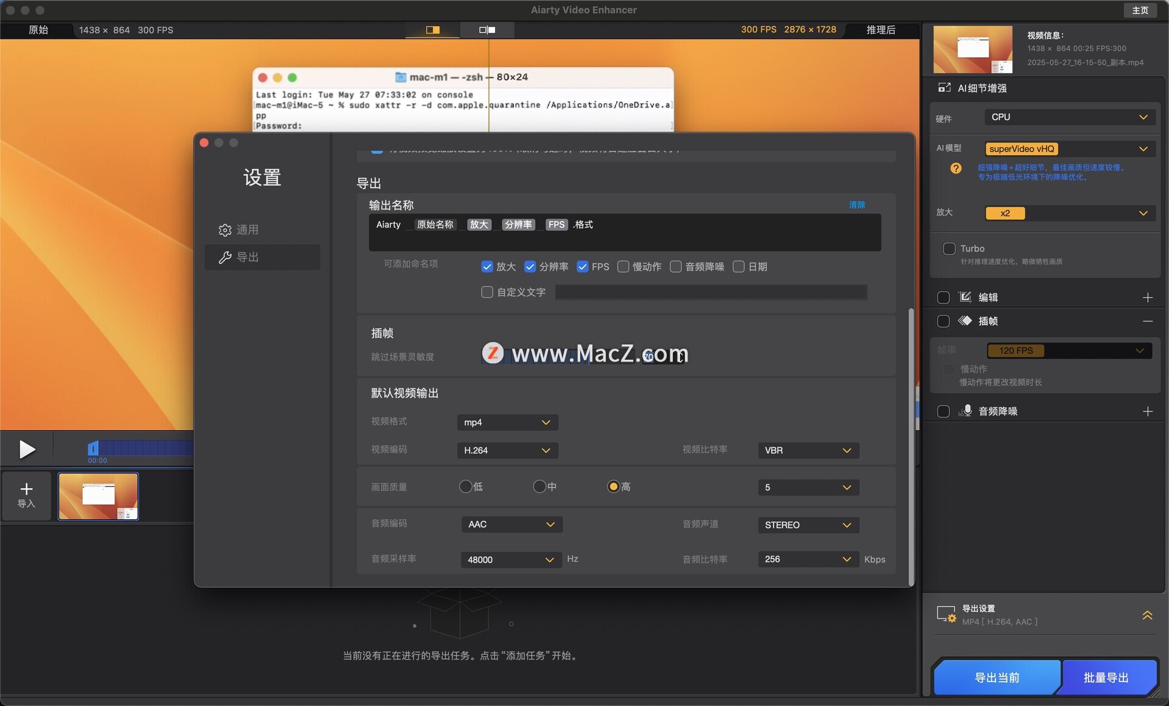1169x706 pixels.
Task: Enable the 插帧 section checkbox
Action: point(943,321)
